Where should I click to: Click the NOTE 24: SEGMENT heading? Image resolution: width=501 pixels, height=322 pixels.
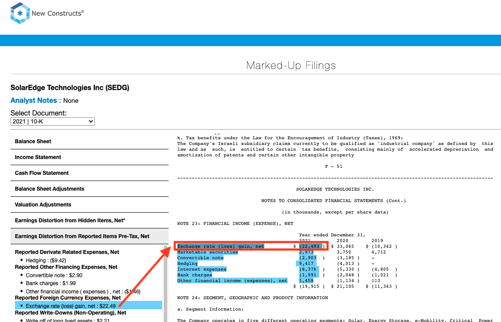pos(253,298)
